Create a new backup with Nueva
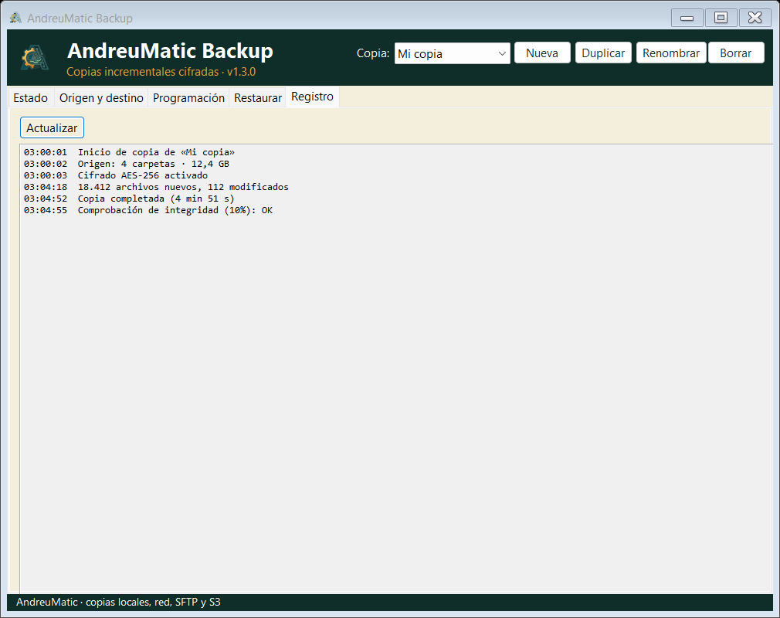Screen dimensions: 780x618 point(542,53)
